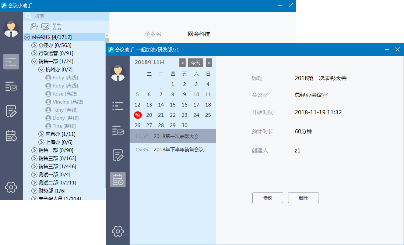
Task: Click the 搜索 search input field
Action: (66, 16)
